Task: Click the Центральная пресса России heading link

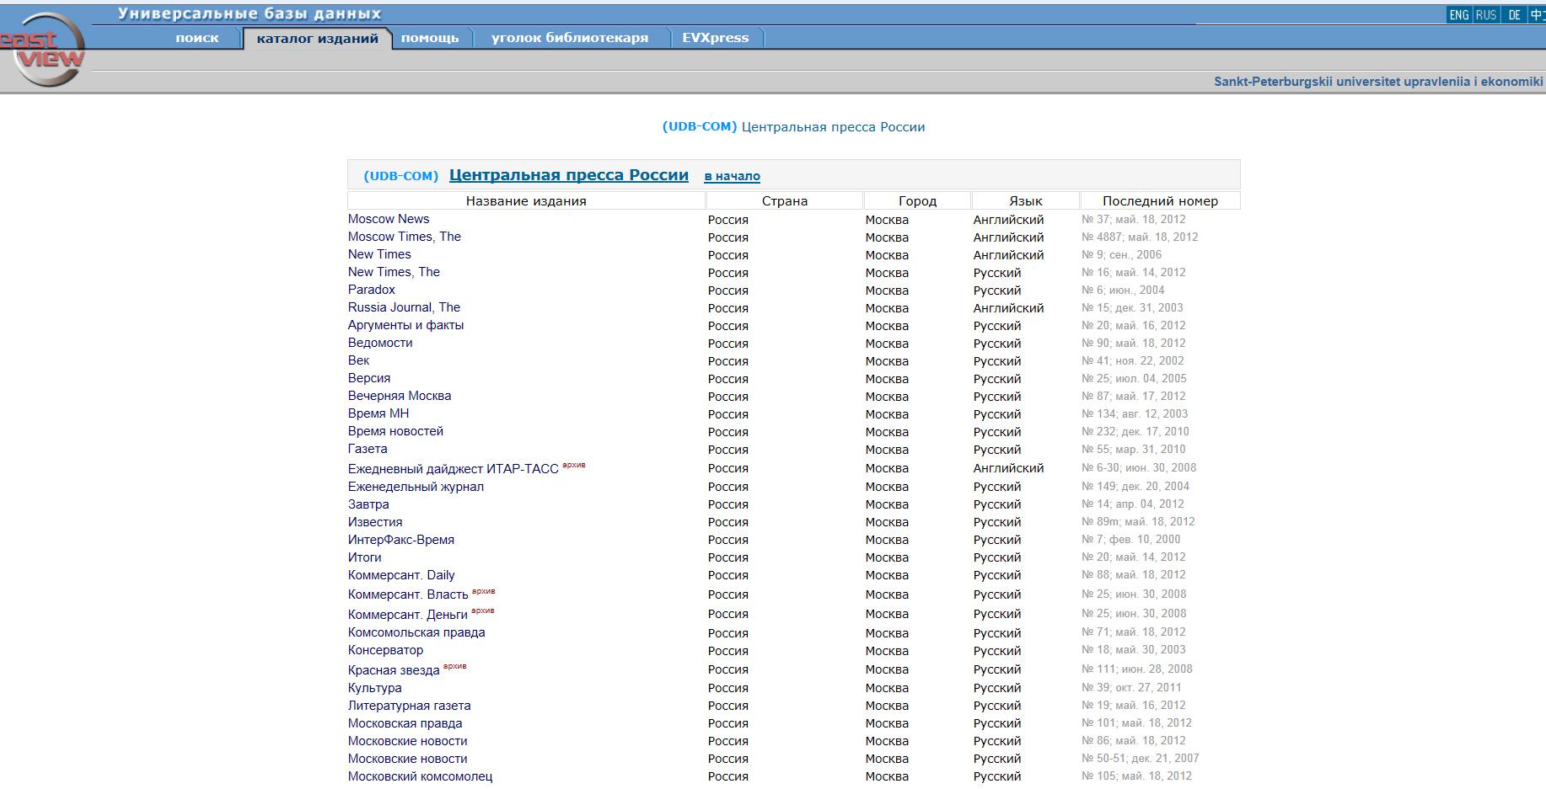Action: 569,175
